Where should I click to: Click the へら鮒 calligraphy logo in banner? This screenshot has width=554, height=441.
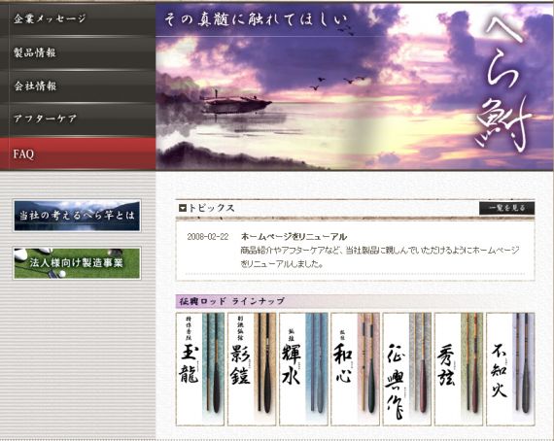pyautogui.click(x=505, y=83)
